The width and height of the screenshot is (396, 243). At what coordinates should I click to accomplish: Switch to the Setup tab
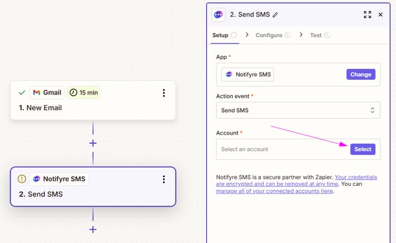pos(220,35)
